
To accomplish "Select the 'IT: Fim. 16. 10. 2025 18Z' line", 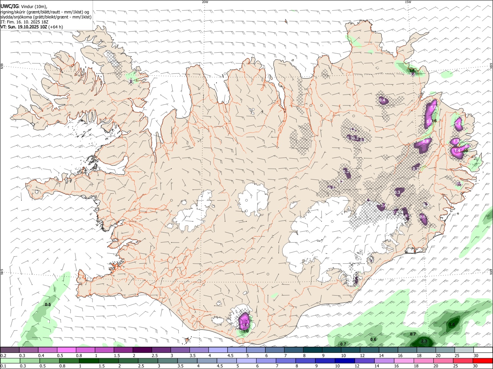I will 24,22.
